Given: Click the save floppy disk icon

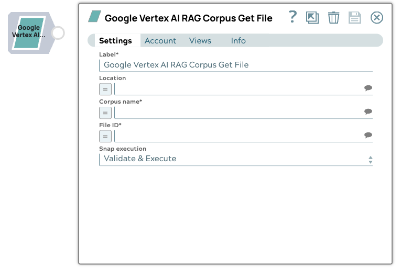Looking at the screenshot, I should (x=355, y=18).
